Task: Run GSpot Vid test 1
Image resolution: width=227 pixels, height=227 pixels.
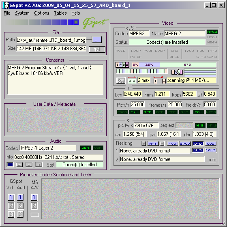Action: pos(11,197)
